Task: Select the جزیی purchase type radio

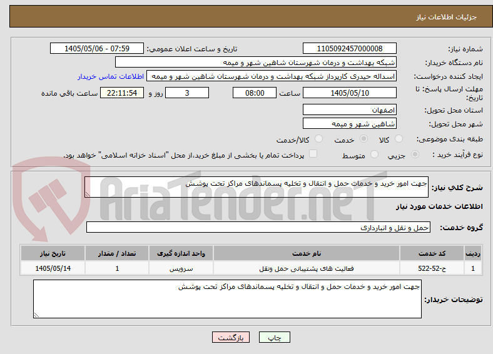Action: [415, 154]
